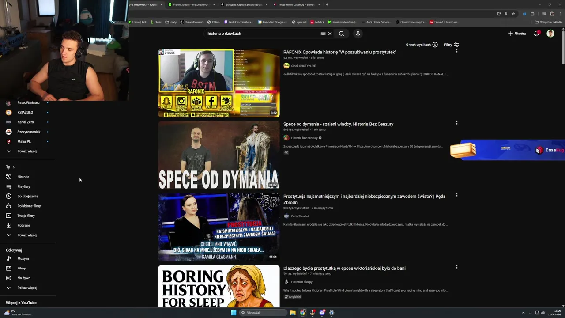This screenshot has width=565, height=318.
Task: Play the SPECE OD DYMANIA thumbnail
Action: tap(219, 155)
